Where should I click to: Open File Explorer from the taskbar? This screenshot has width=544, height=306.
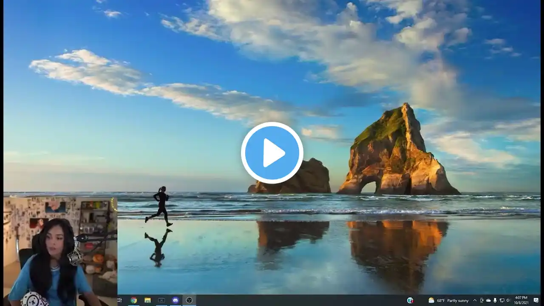click(x=147, y=300)
